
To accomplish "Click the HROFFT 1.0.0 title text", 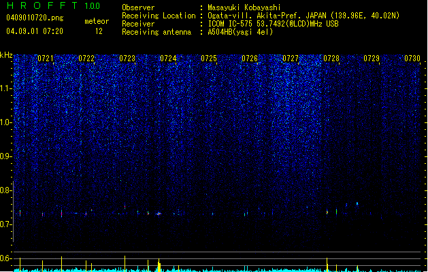I will tap(53, 5).
